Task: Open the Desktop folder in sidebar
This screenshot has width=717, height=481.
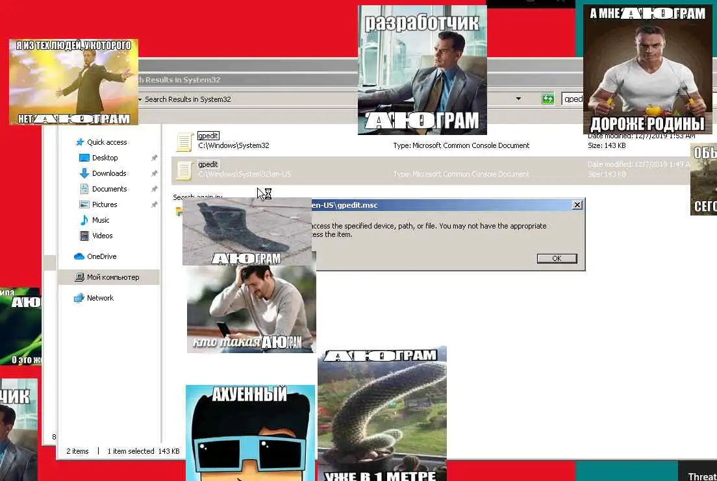Action: click(x=105, y=158)
